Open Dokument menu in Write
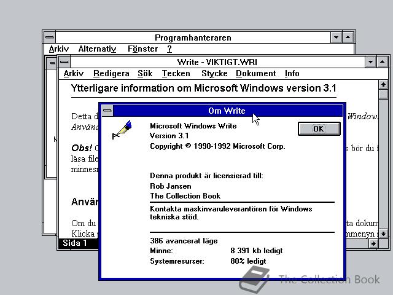The width and height of the screenshot is (393, 295). point(255,74)
